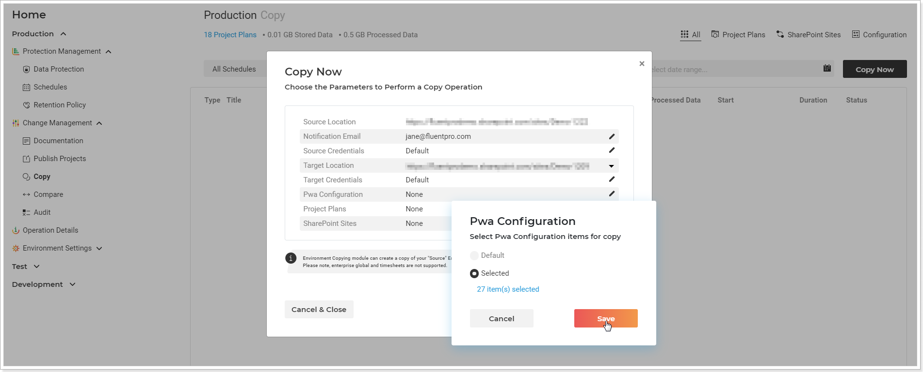The height and width of the screenshot is (372, 923).
Task: Click the Copy icon in sidebar
Action: coord(26,177)
